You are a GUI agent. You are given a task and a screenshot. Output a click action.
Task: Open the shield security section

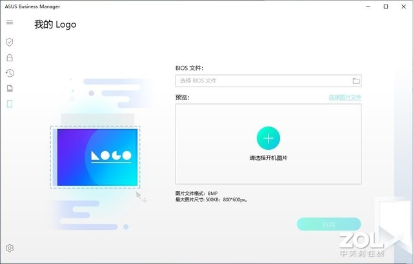10,42
